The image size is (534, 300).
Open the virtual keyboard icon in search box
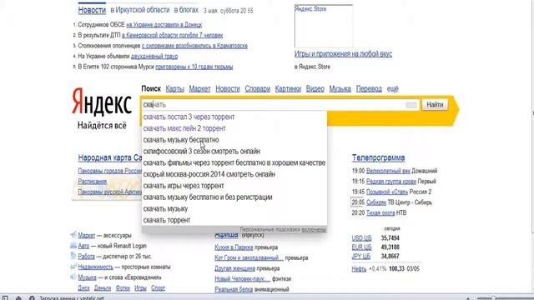coord(411,105)
